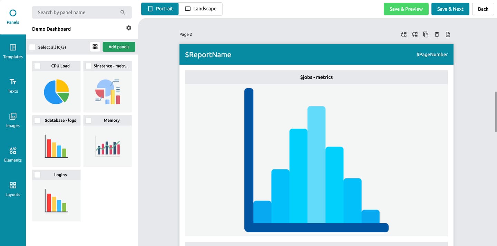Select the Logins panel checkbox
497x246 pixels.
coord(37,175)
